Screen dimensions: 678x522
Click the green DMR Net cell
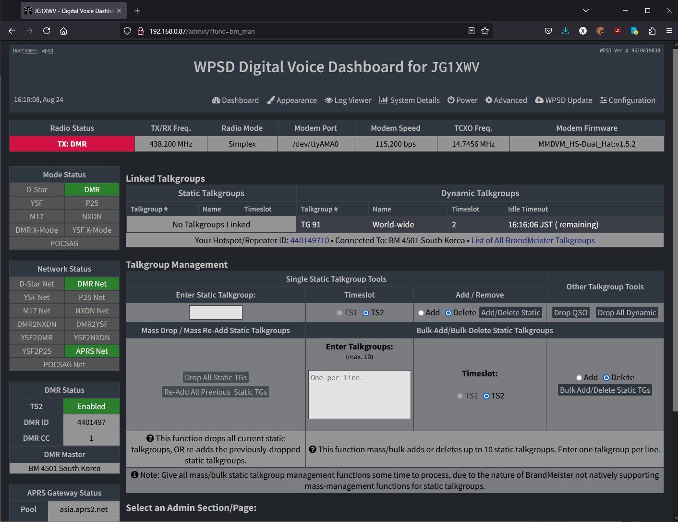pos(92,284)
